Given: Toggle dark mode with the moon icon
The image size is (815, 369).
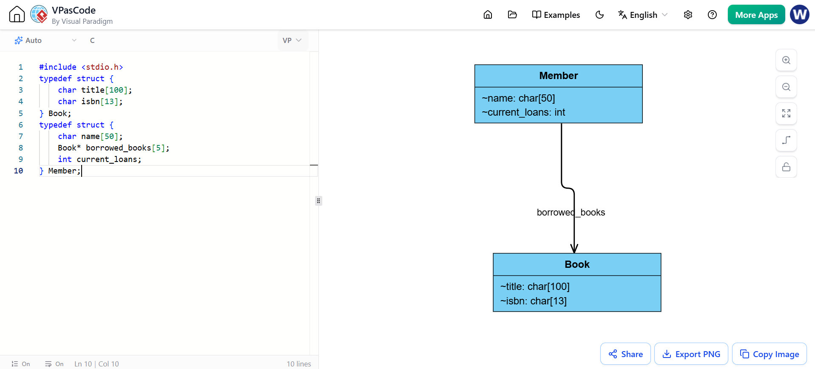Looking at the screenshot, I should click(x=599, y=15).
